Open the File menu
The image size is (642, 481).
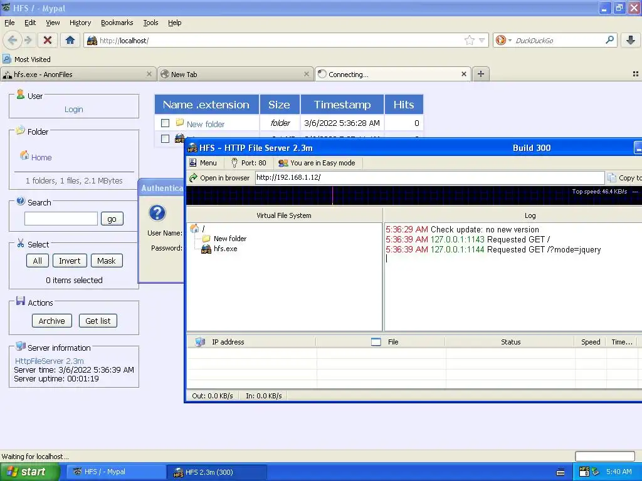tap(9, 23)
